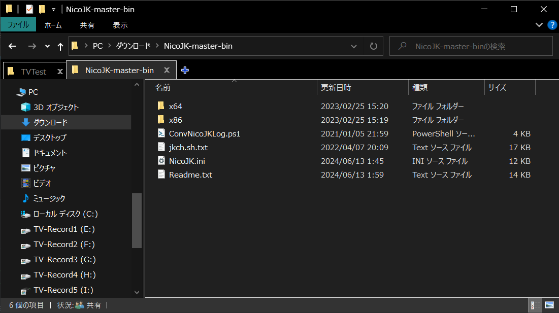Sort by サイズ column header
The image size is (559, 313).
pyautogui.click(x=510, y=88)
